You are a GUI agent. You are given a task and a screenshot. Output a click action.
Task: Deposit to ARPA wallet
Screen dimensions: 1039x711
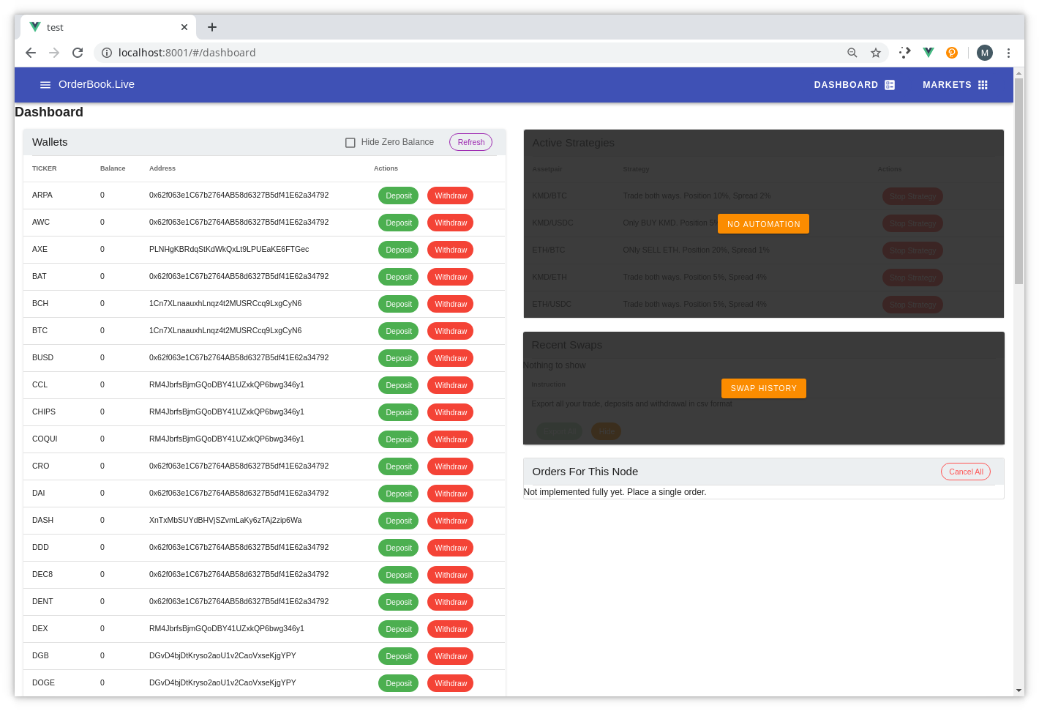click(399, 196)
